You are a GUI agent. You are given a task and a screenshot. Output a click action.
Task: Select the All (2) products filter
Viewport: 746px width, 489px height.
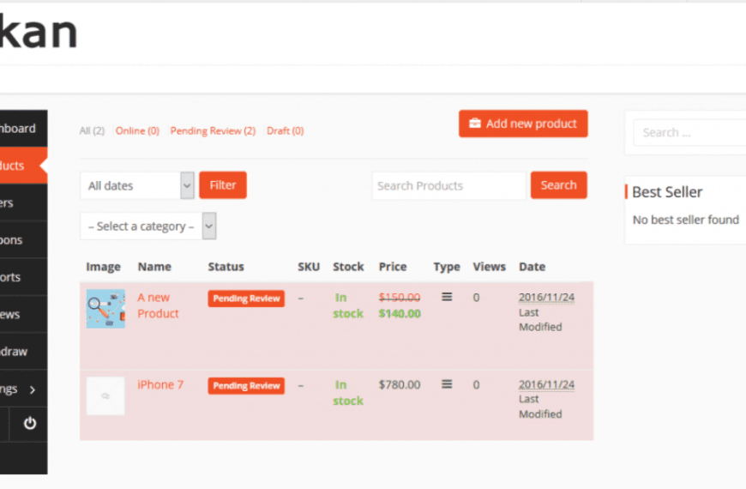[x=92, y=131]
